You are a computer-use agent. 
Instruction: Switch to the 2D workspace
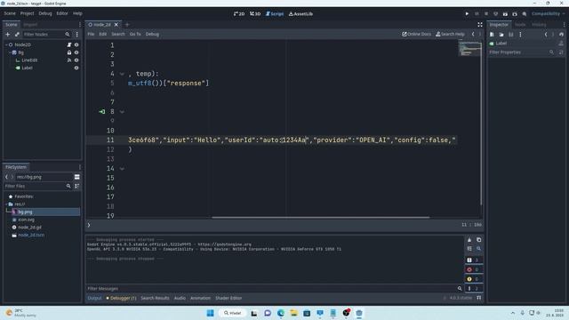239,14
